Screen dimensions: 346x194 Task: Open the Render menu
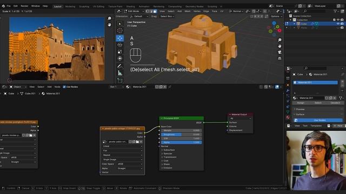point(24,6)
